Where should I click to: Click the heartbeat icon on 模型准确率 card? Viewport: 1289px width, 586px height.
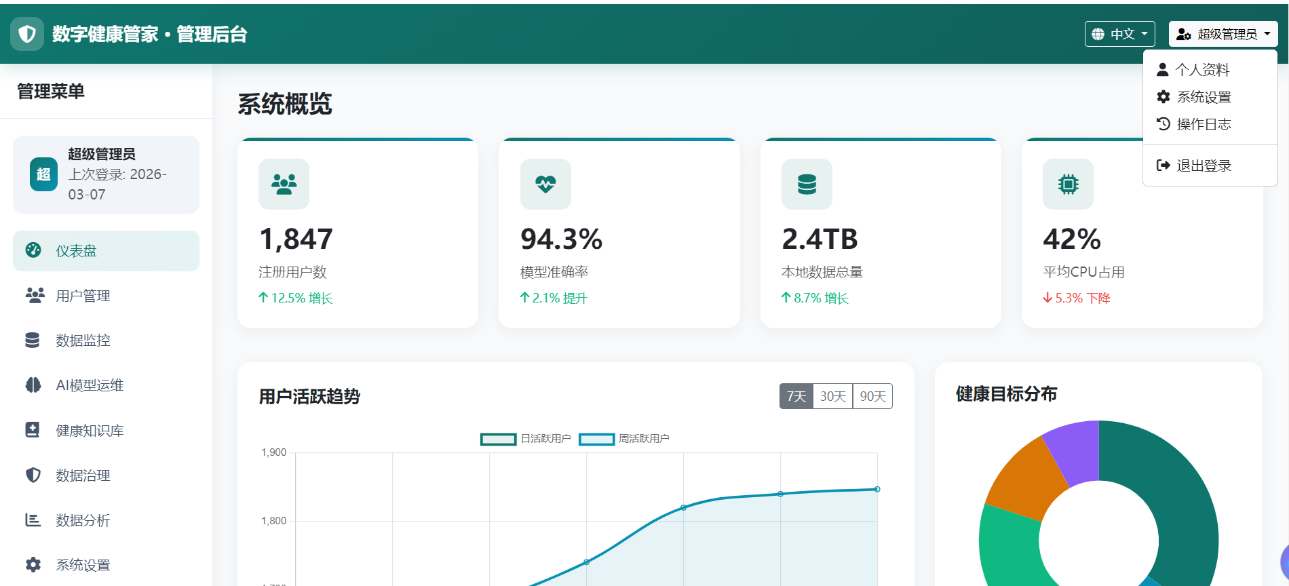tap(545, 184)
